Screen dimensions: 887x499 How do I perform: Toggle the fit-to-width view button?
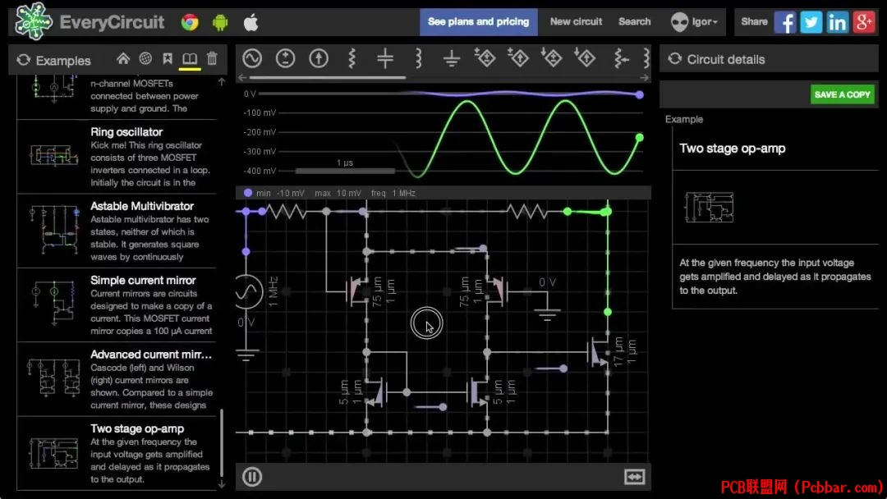[x=634, y=477]
